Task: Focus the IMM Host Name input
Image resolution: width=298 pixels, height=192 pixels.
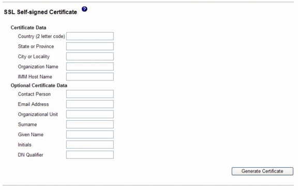Action: point(90,76)
